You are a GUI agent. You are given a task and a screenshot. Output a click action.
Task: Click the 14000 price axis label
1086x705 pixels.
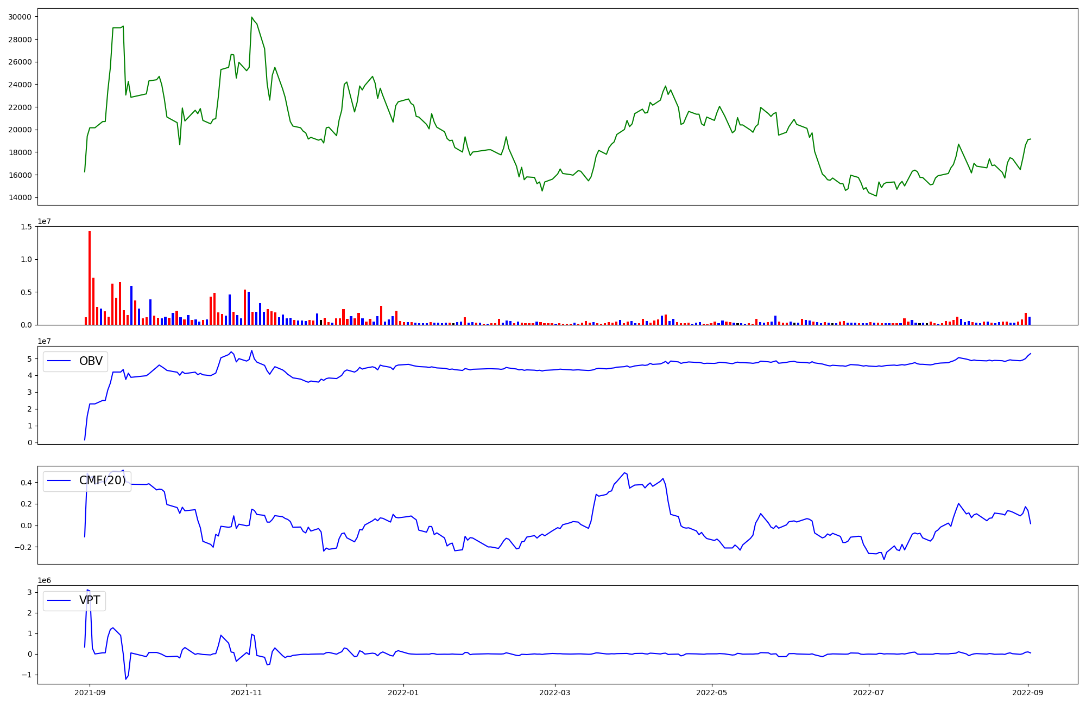[20, 197]
